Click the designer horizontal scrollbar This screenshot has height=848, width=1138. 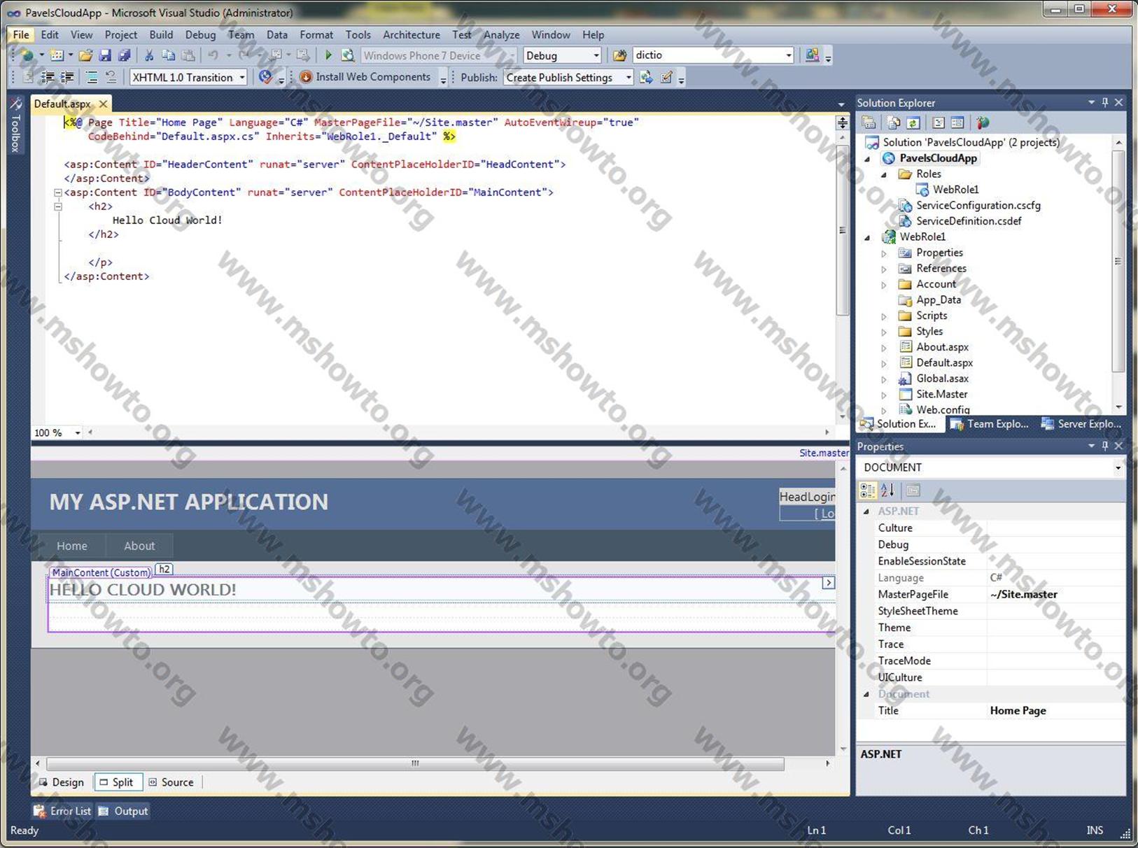coord(414,763)
